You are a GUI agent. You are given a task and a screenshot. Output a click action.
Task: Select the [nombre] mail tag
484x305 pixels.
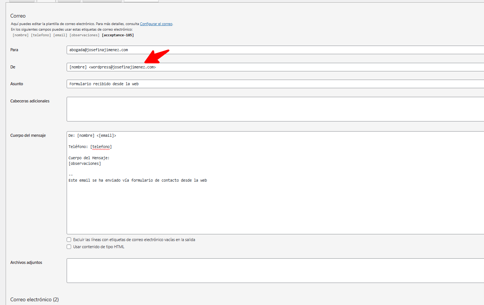21,35
